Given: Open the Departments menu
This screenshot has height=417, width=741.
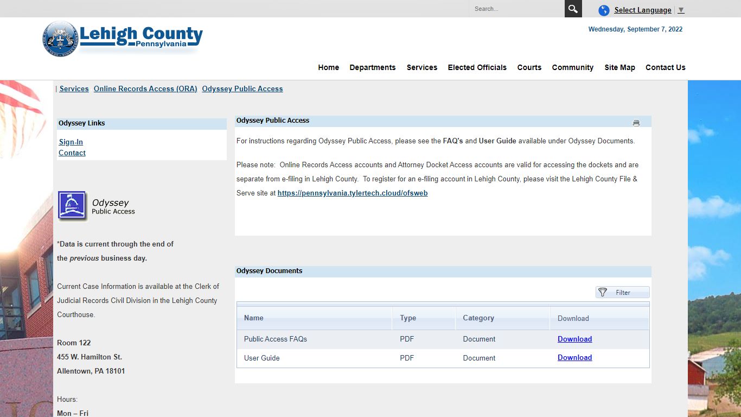Looking at the screenshot, I should (x=372, y=67).
